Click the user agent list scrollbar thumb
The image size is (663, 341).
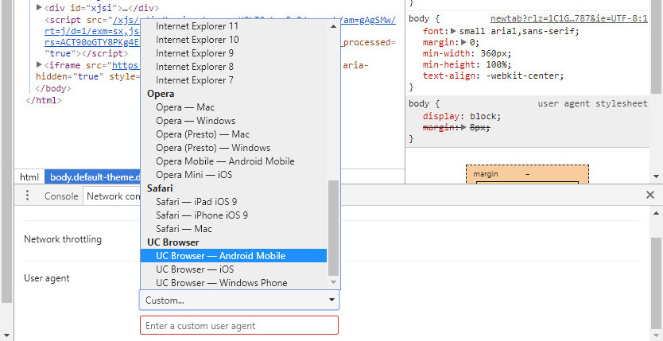(x=333, y=228)
